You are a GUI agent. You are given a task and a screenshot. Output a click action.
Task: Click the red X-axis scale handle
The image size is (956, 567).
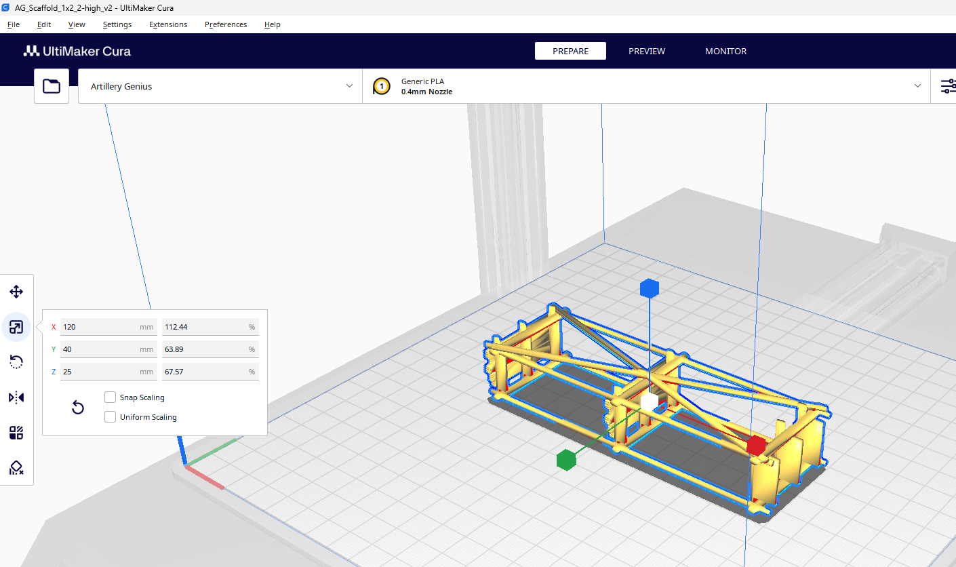(756, 446)
